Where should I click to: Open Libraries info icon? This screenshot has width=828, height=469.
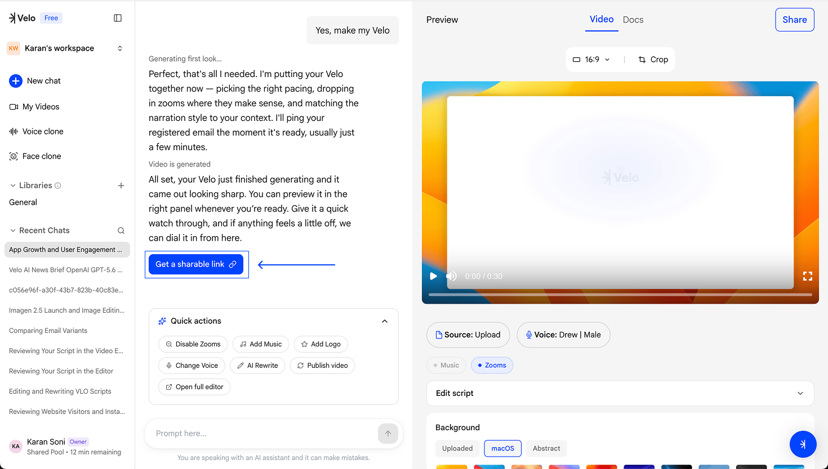[x=58, y=186]
